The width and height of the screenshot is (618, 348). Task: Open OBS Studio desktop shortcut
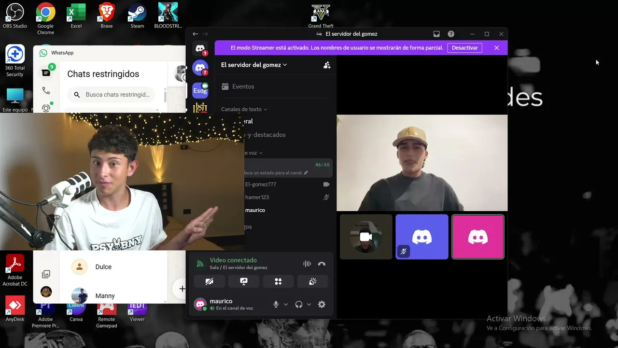(x=14, y=16)
